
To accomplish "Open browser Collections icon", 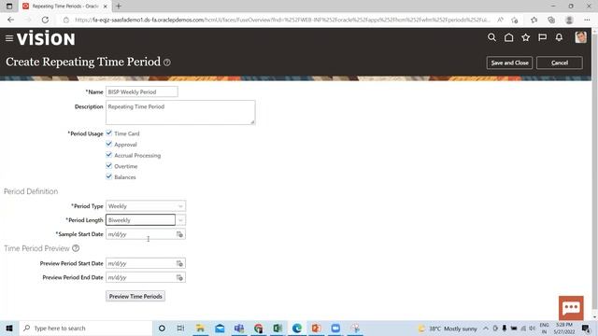I will (551, 20).
